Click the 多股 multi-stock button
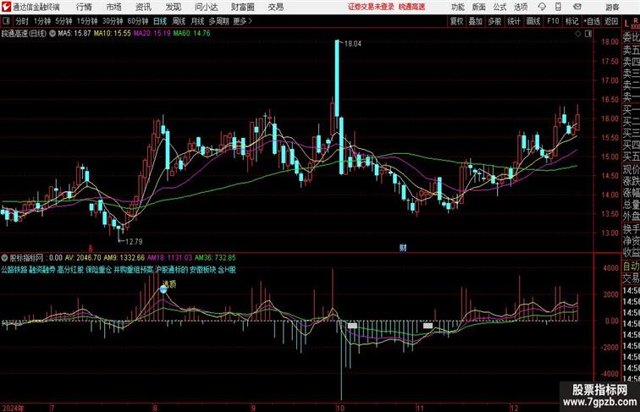 tap(494, 21)
